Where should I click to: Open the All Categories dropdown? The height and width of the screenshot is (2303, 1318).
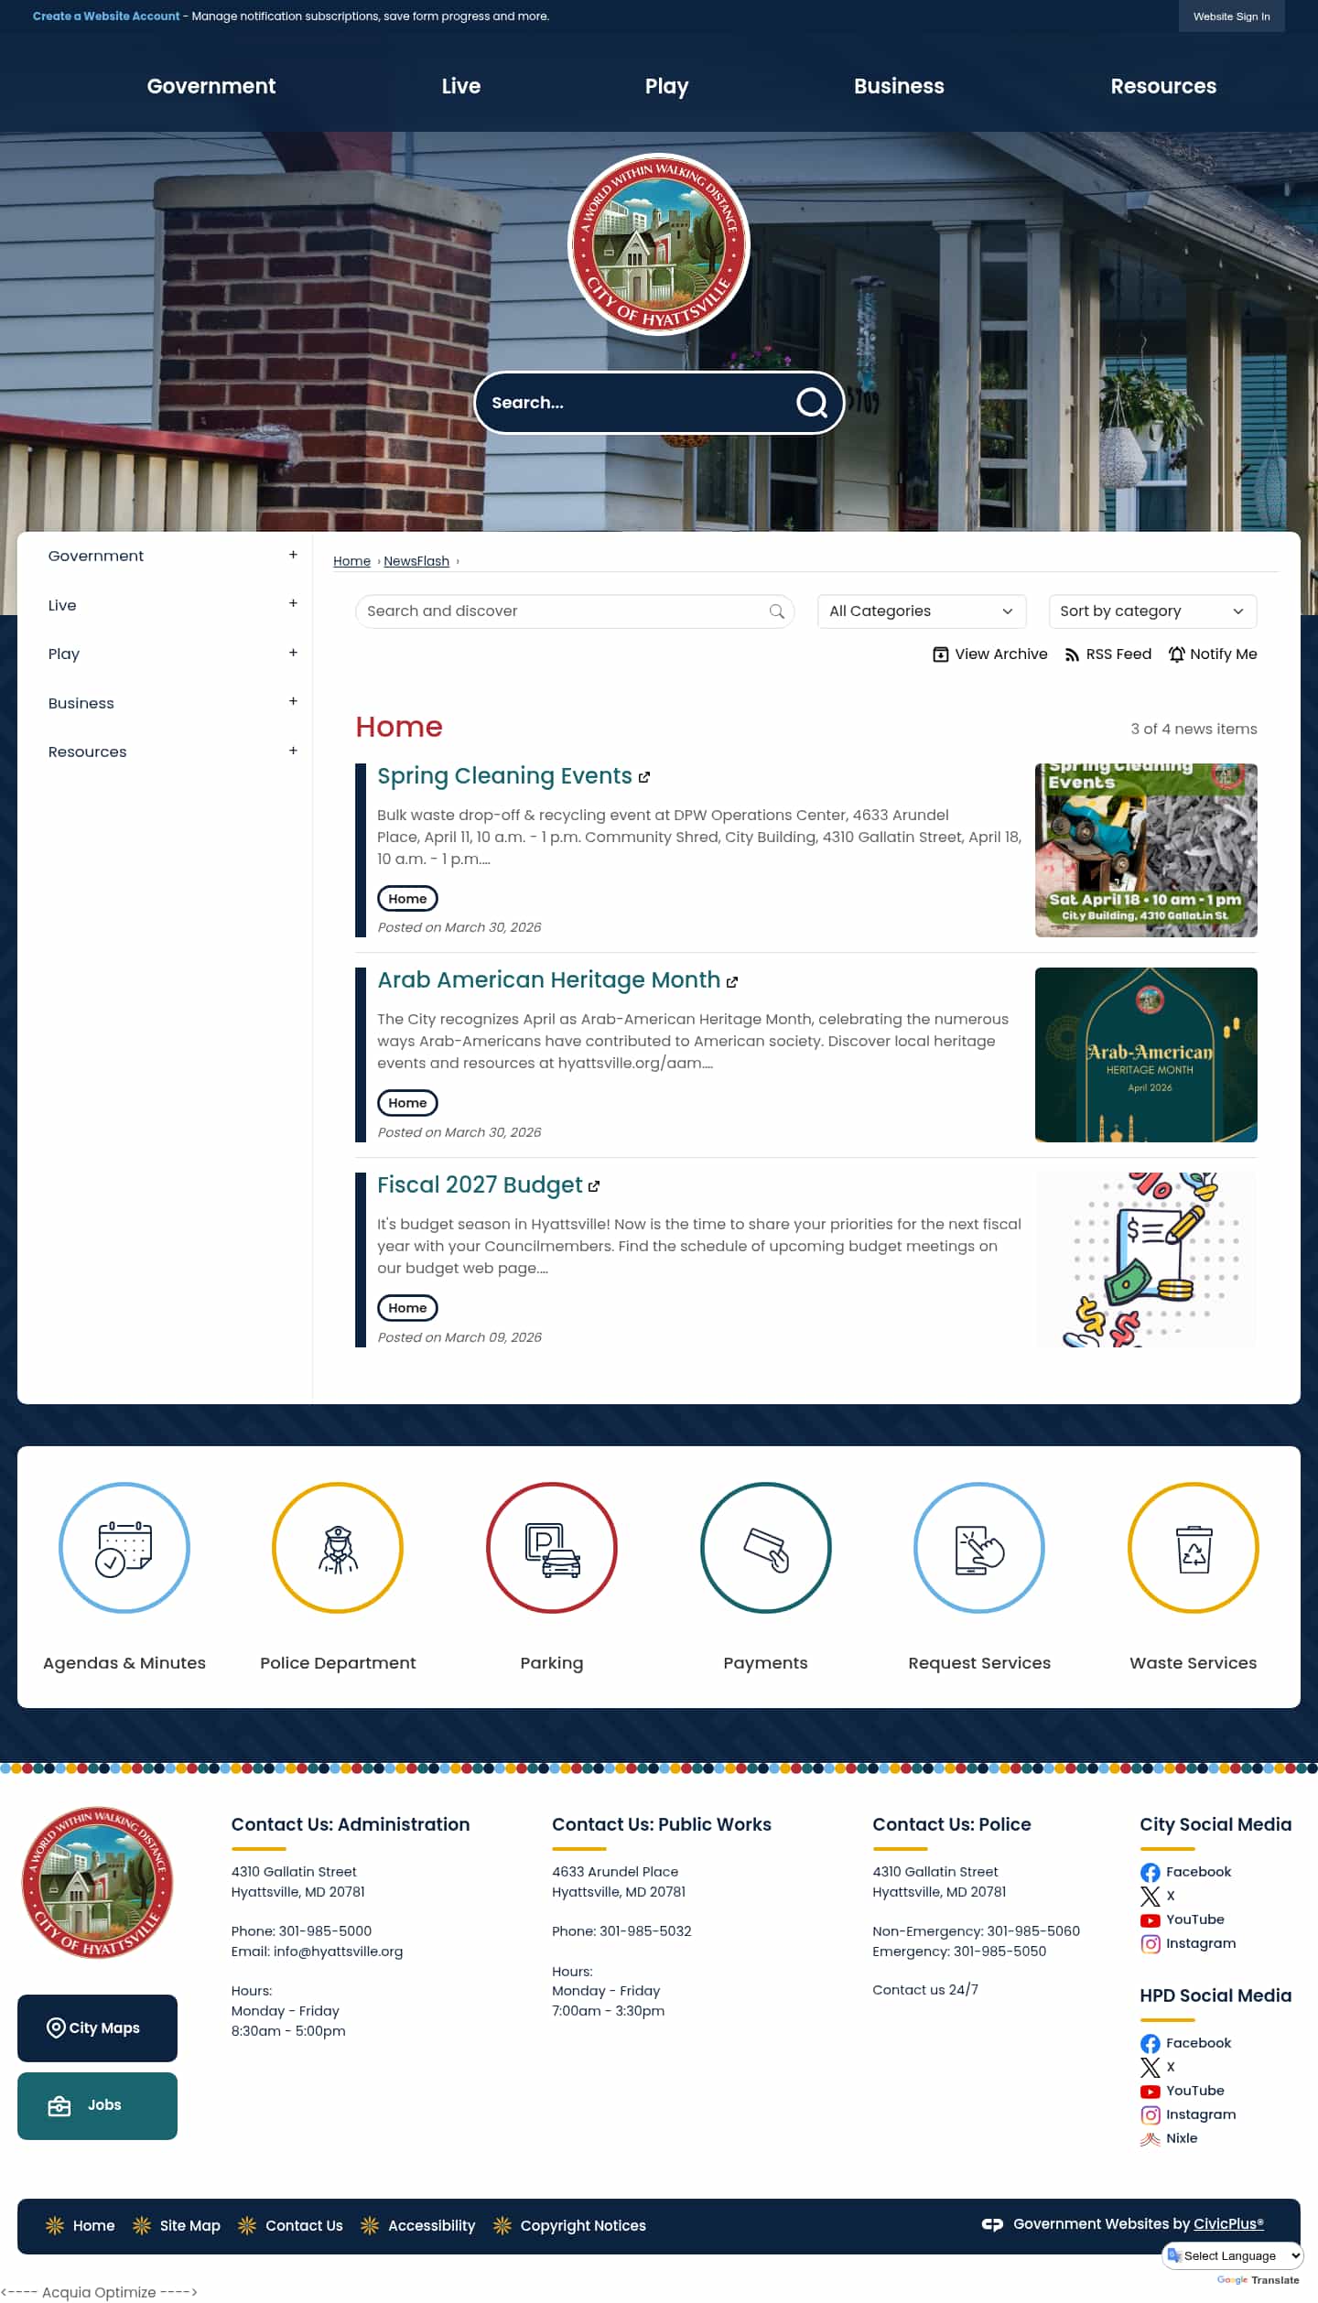tap(922, 611)
